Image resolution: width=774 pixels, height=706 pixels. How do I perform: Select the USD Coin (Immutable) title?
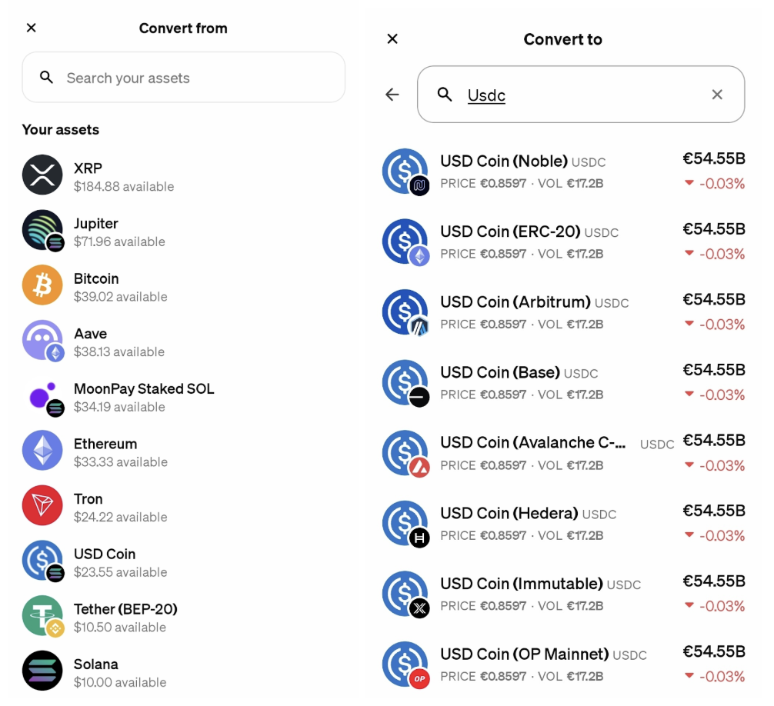click(522, 584)
